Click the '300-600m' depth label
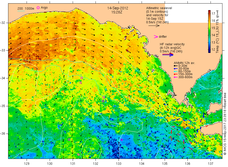 click(185, 77)
